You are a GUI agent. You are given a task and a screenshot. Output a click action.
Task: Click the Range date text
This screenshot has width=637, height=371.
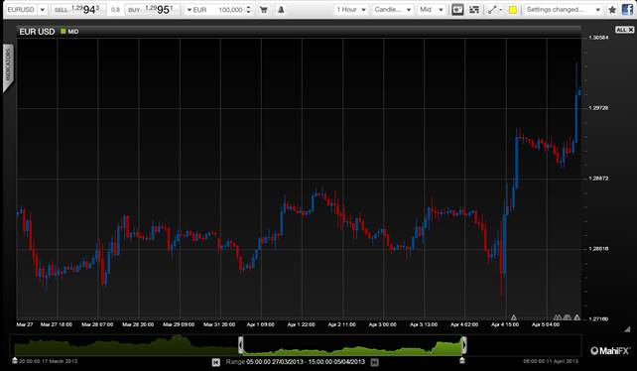click(x=296, y=362)
